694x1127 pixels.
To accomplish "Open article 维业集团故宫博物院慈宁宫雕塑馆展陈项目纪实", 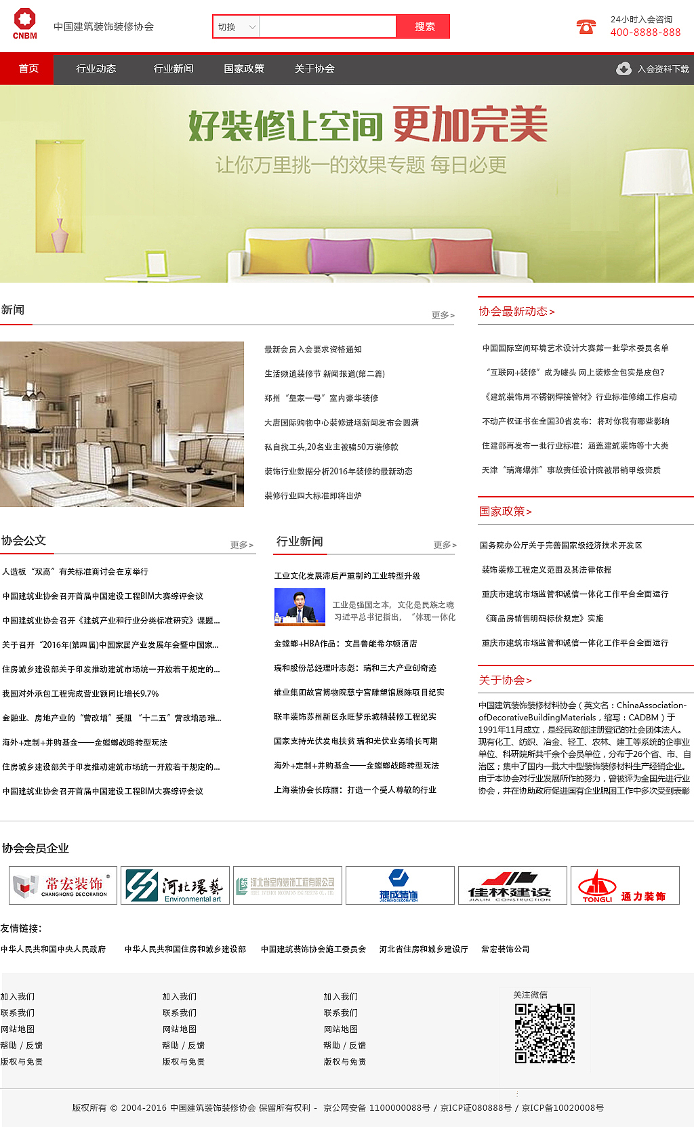I will tap(359, 693).
